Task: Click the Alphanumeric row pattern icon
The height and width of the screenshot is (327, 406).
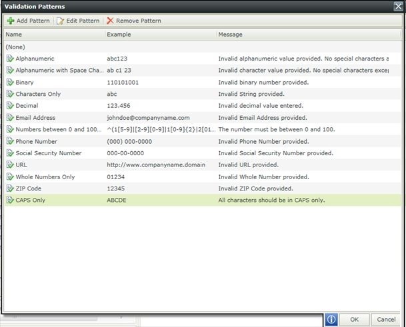Action: (10, 59)
